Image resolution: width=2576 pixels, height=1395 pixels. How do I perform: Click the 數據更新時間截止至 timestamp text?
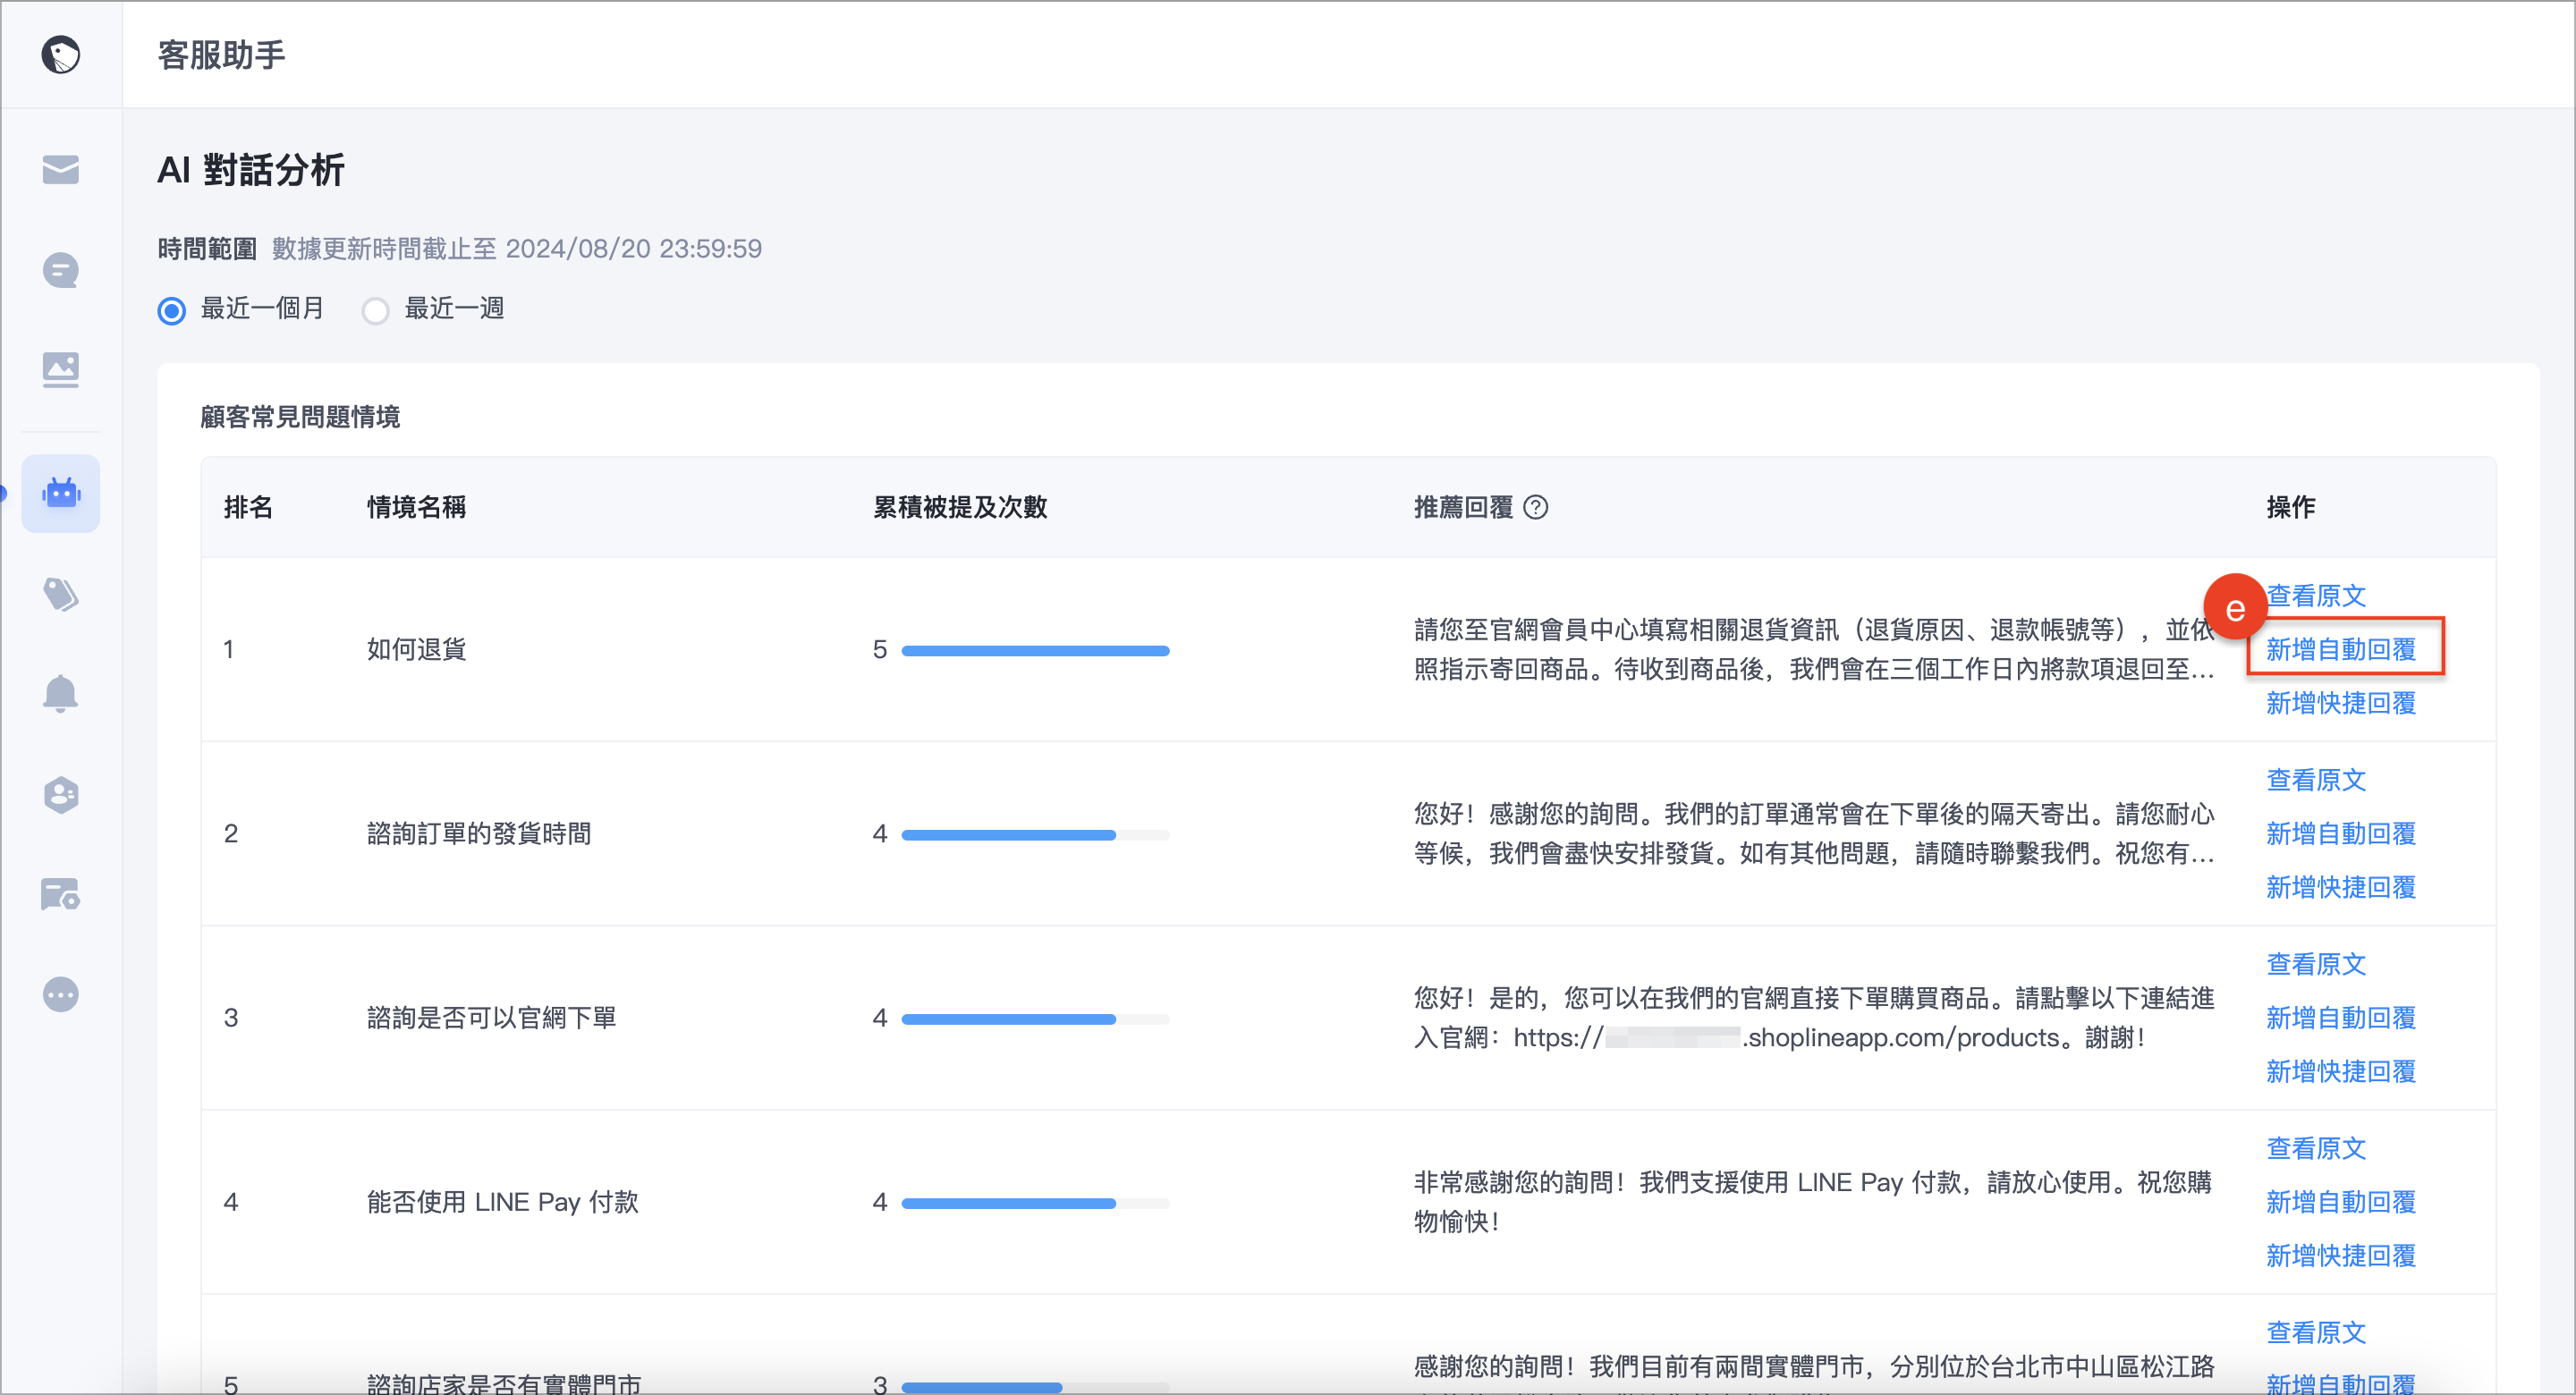[x=516, y=248]
